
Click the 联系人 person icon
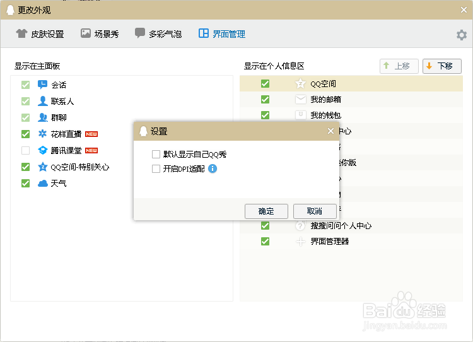42,101
